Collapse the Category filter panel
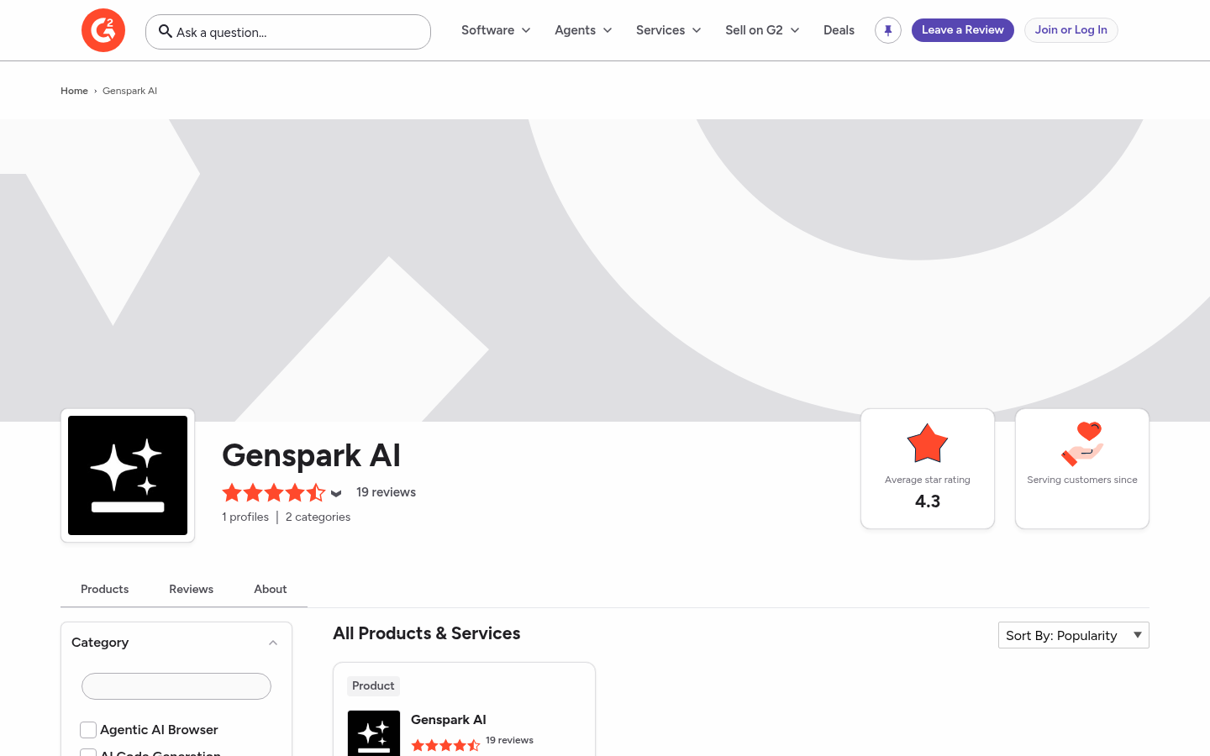This screenshot has height=756, width=1210. pos(273,643)
